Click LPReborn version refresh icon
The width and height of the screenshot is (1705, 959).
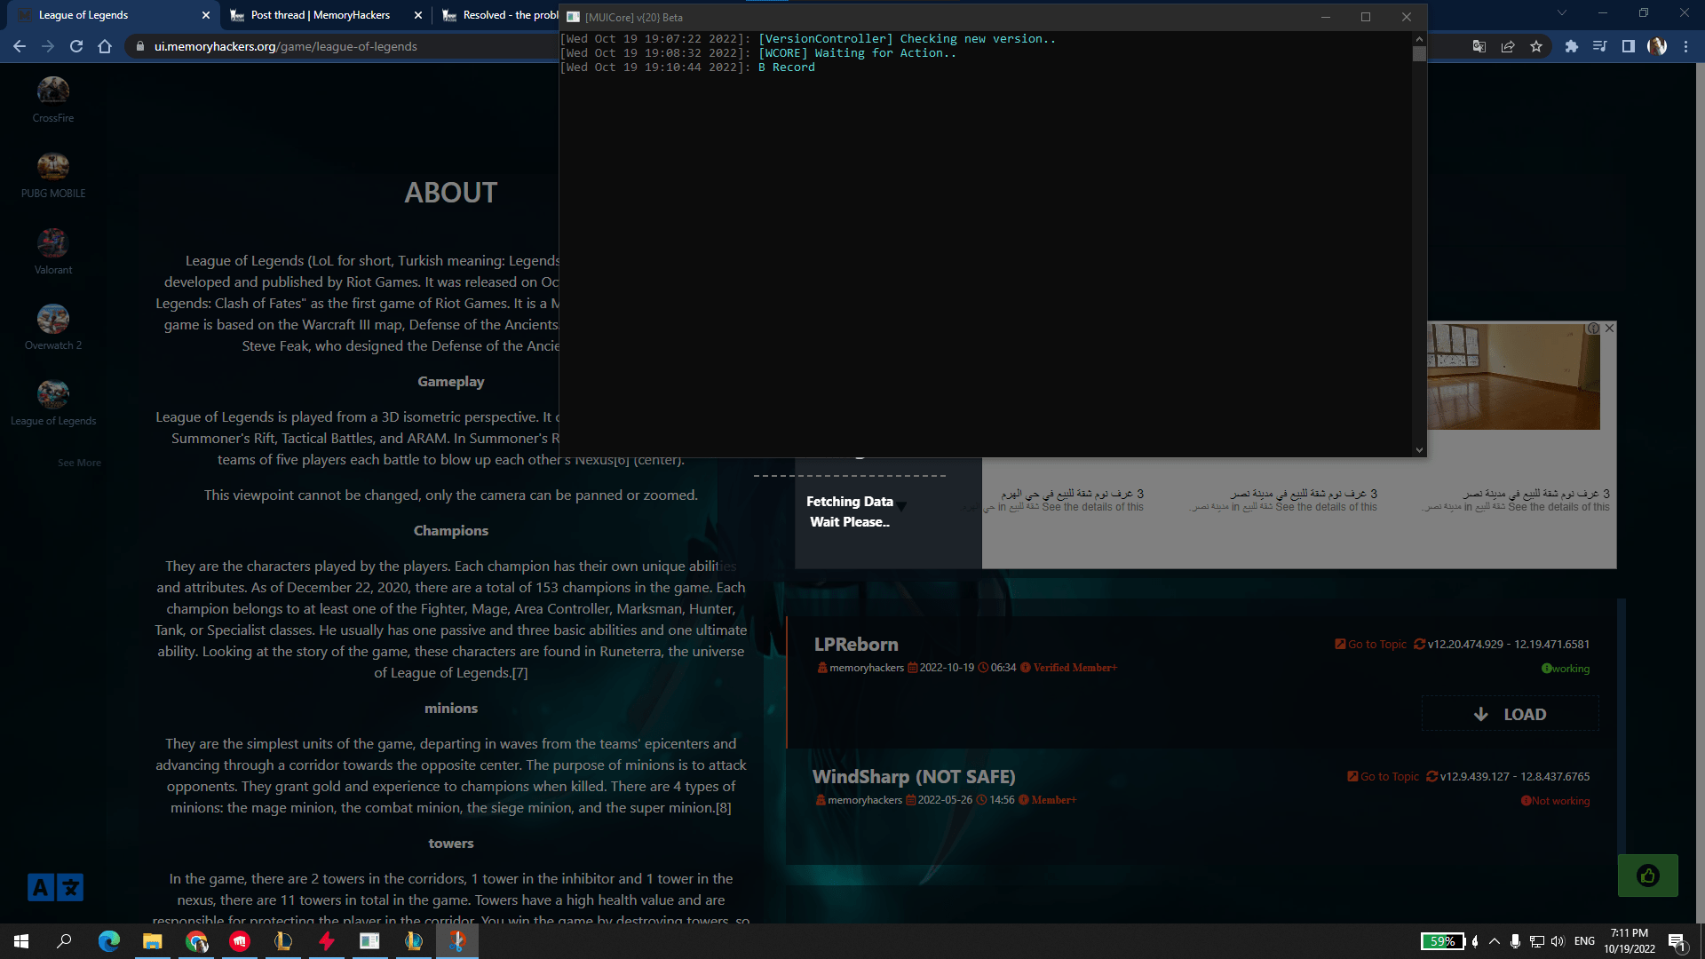point(1419,644)
